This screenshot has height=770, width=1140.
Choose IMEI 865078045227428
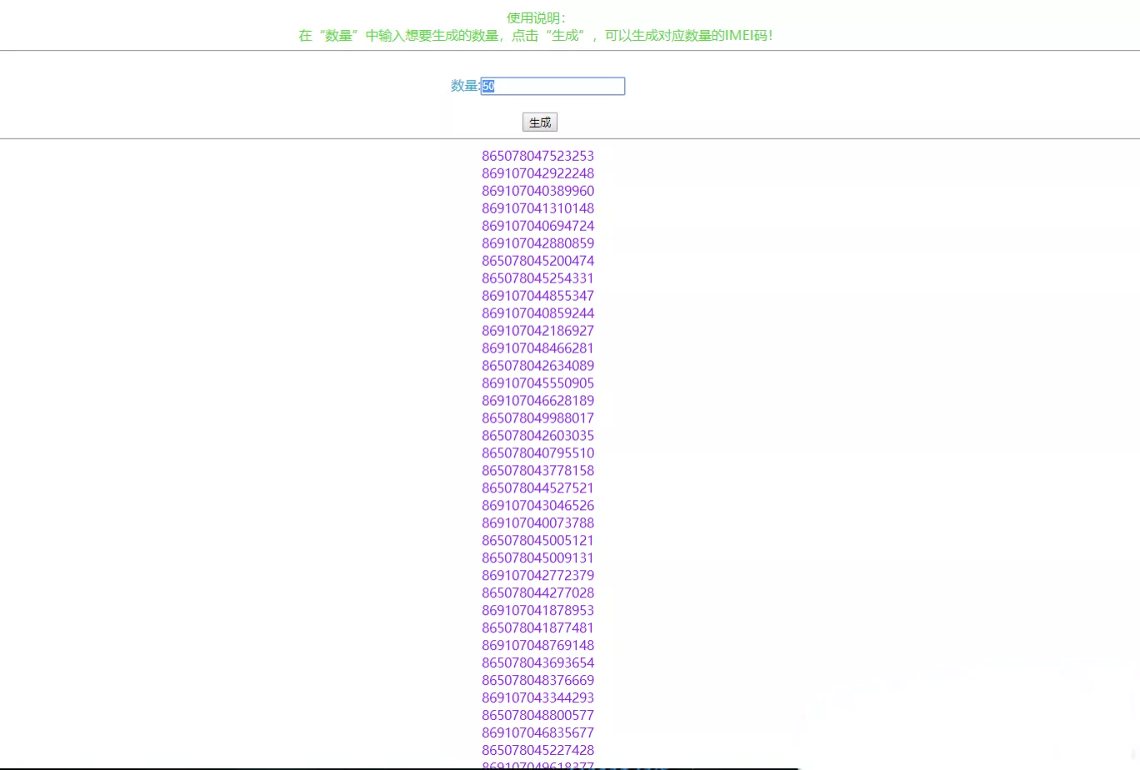(537, 750)
